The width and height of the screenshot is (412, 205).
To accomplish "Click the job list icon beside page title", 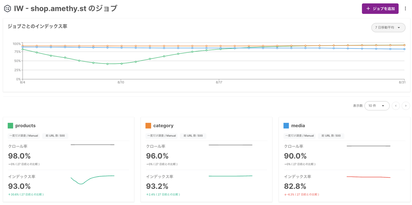I will pyautogui.click(x=7, y=9).
